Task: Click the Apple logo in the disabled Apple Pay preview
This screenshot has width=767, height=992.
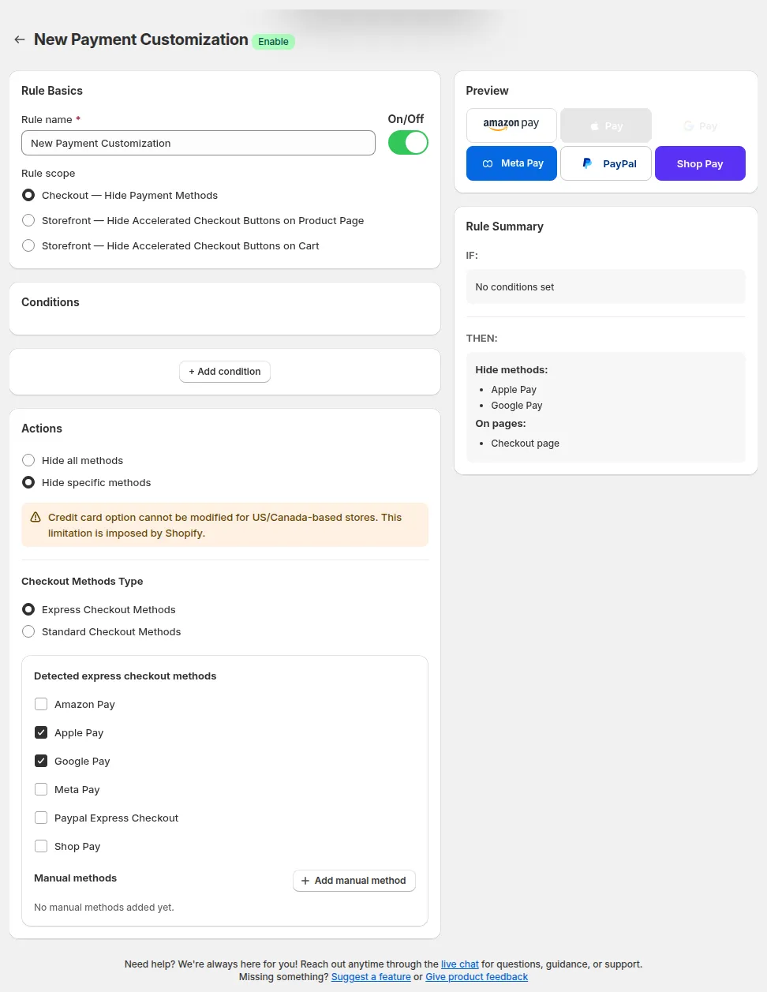Action: pyautogui.click(x=594, y=126)
